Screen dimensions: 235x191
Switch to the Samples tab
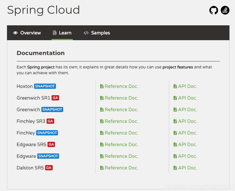(x=97, y=33)
